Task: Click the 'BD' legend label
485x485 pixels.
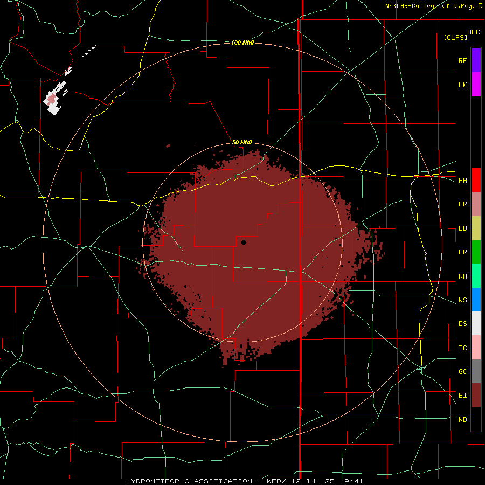Action: pos(462,228)
